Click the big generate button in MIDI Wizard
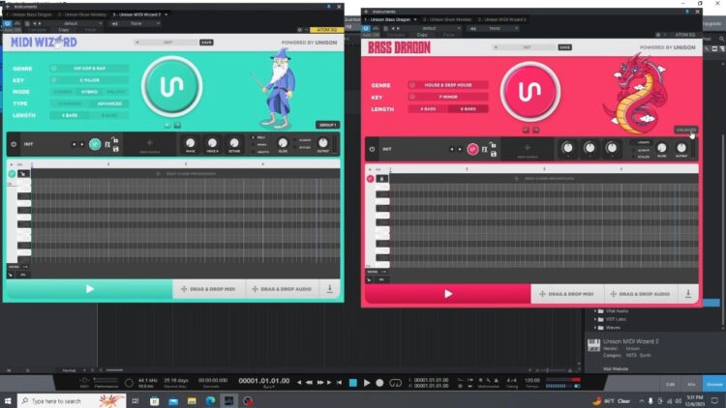The width and height of the screenshot is (726, 408). [171, 86]
